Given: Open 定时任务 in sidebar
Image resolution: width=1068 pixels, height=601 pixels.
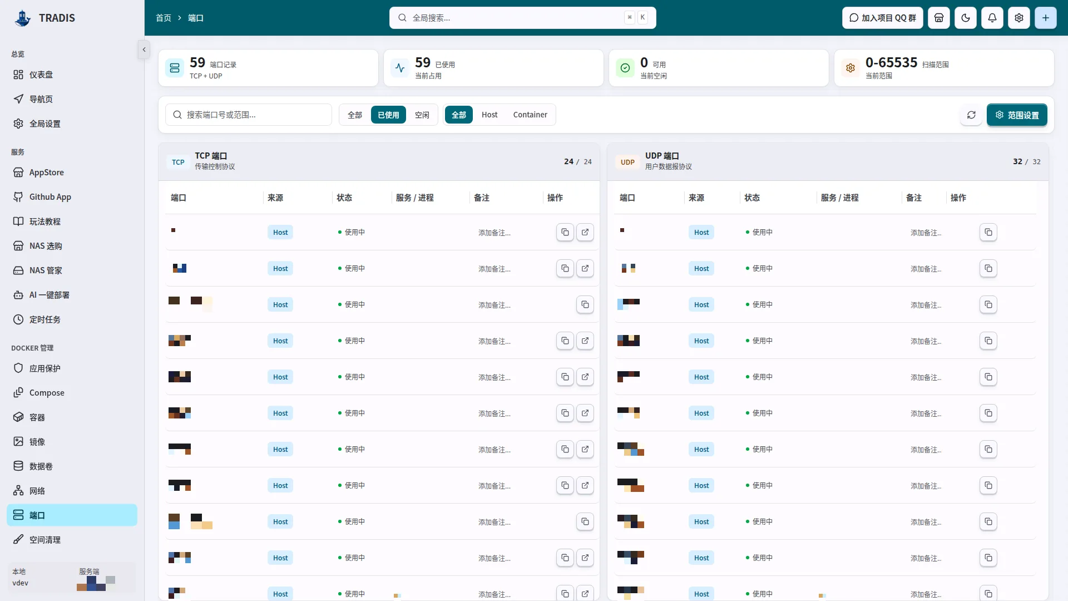Looking at the screenshot, I should [72, 319].
